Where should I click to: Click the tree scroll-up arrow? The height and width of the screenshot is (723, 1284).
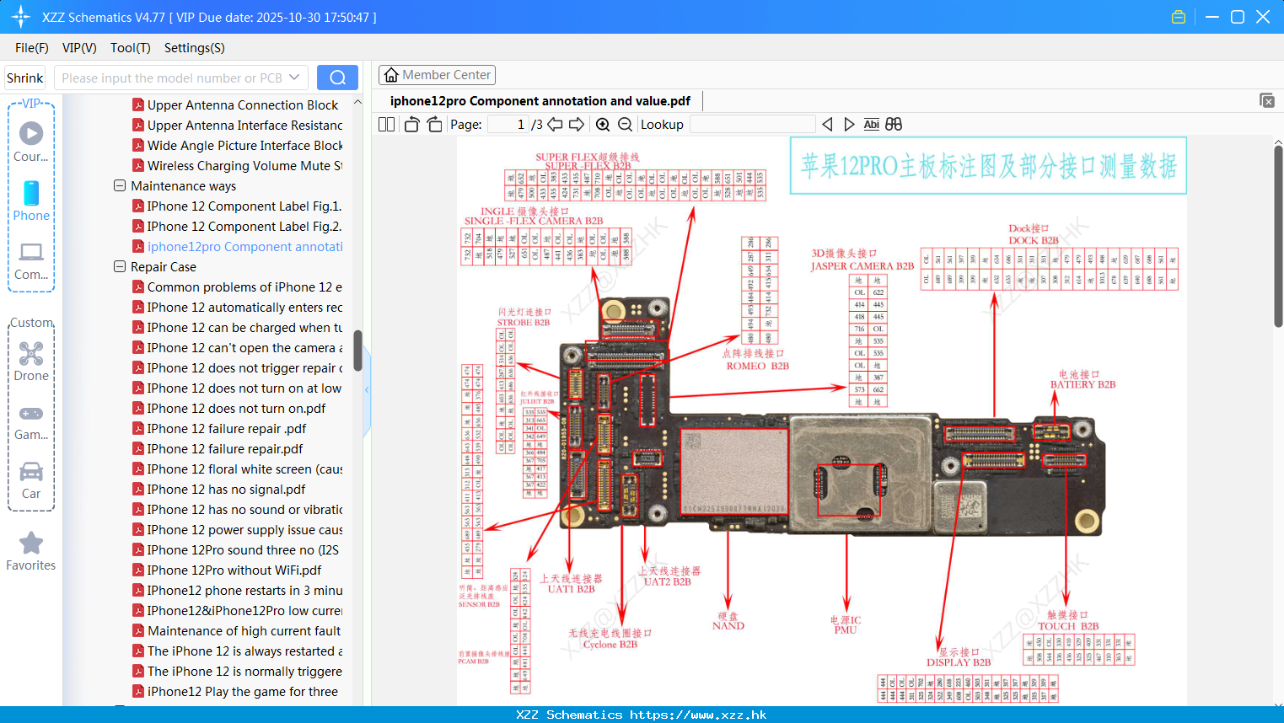coord(357,102)
